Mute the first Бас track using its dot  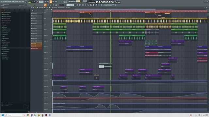51,17
